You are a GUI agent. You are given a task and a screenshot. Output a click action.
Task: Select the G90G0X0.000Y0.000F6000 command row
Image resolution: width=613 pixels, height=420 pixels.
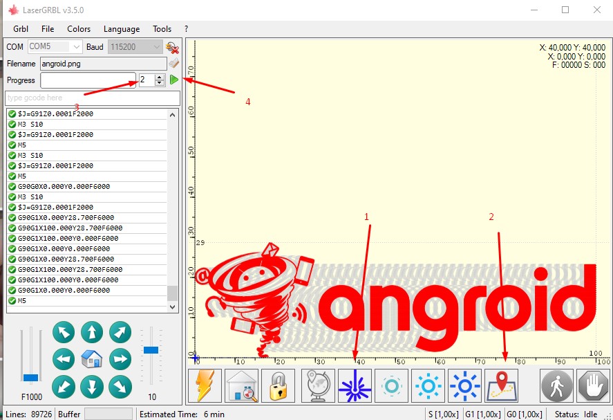87,187
